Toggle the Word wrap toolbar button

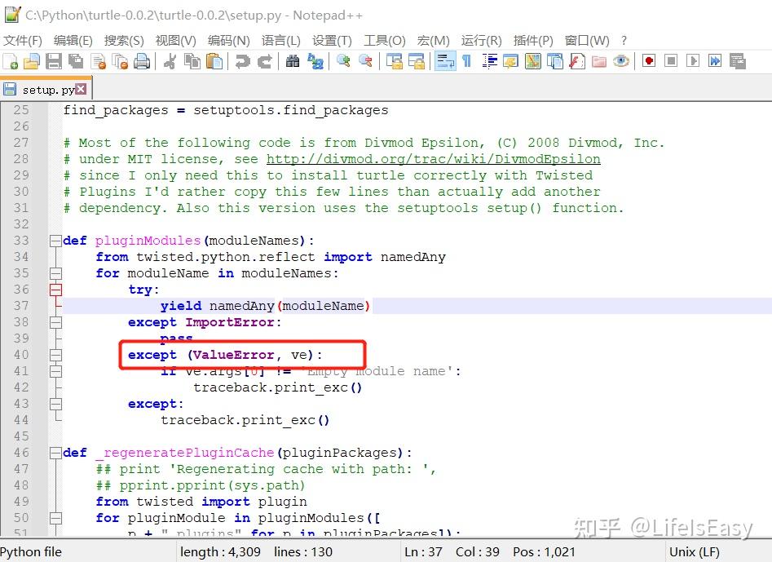(446, 61)
